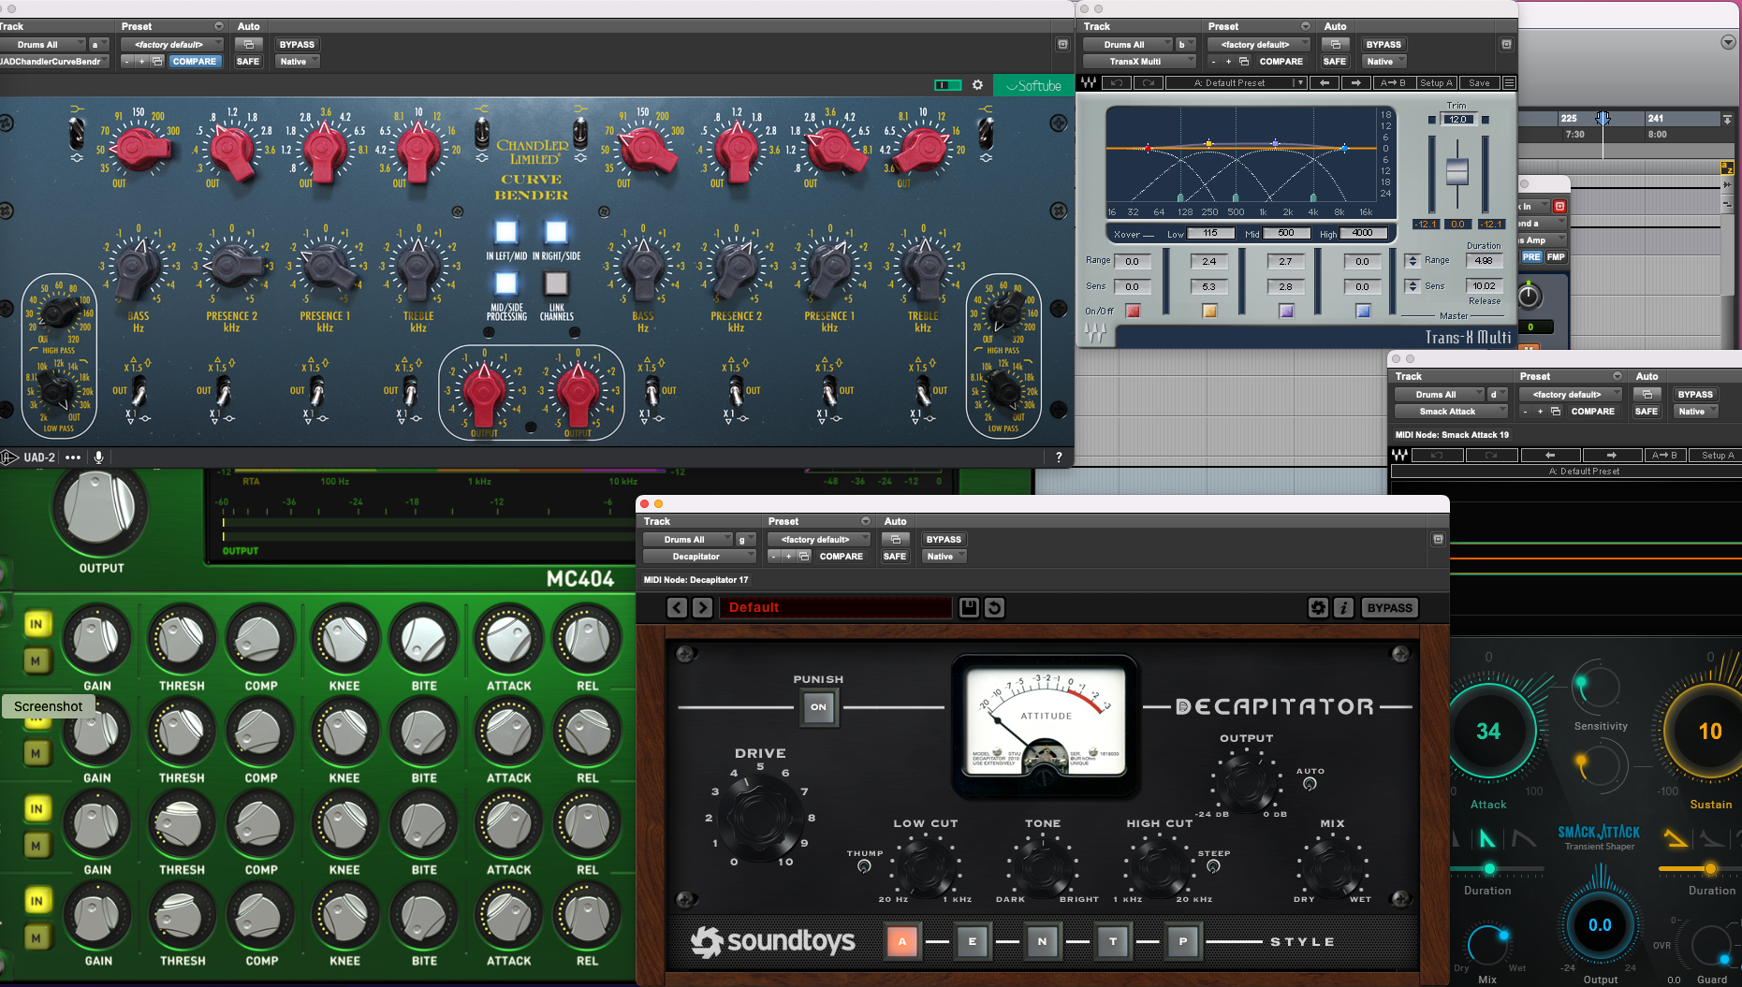The width and height of the screenshot is (1742, 987).
Task: Toggle Curve Bender IN LEFT/MID button
Action: (506, 231)
